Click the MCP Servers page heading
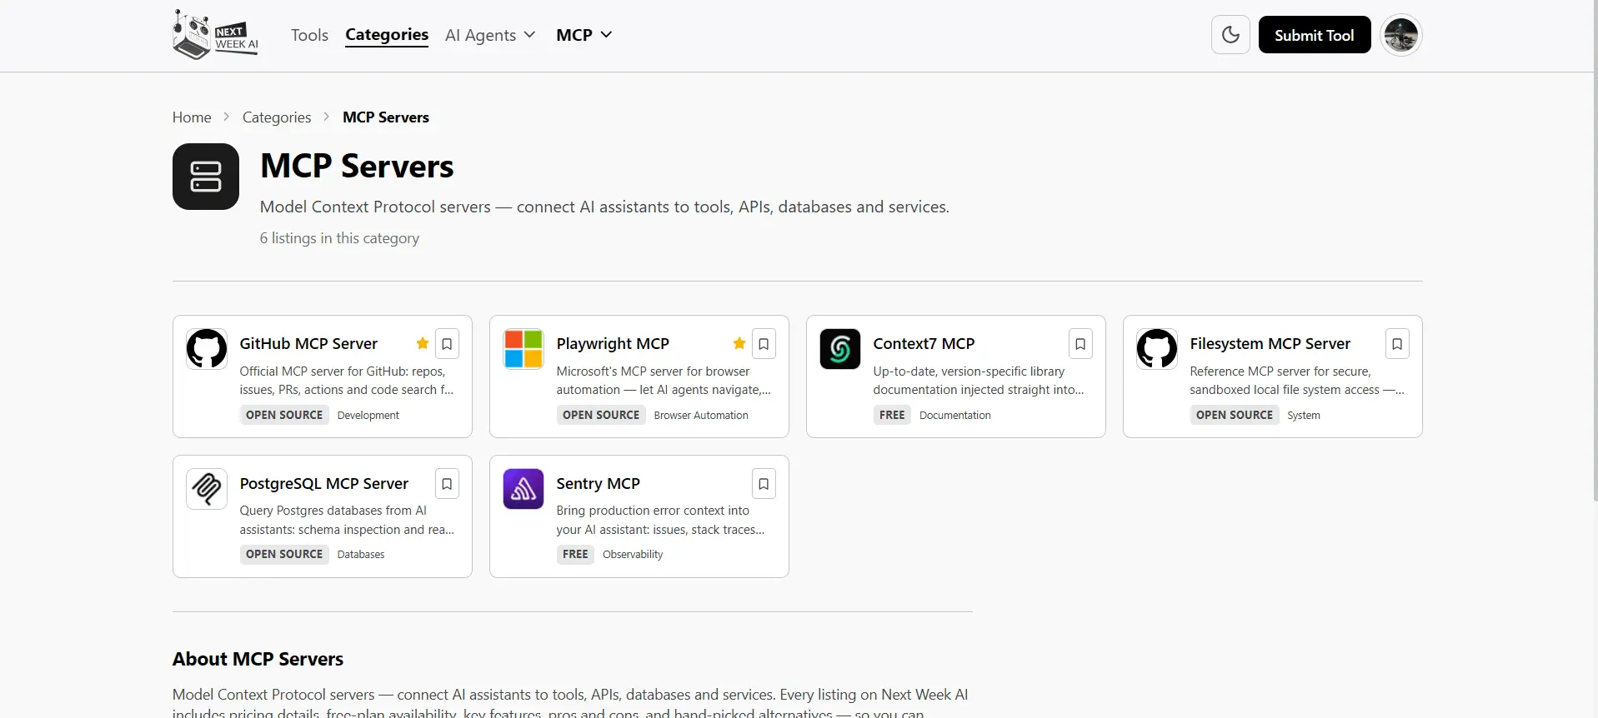Screen dimensions: 1598x718 pos(357,167)
